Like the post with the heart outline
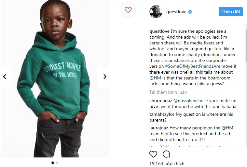Image resolution: width=247 pixels, height=167 pixels. click(x=153, y=154)
